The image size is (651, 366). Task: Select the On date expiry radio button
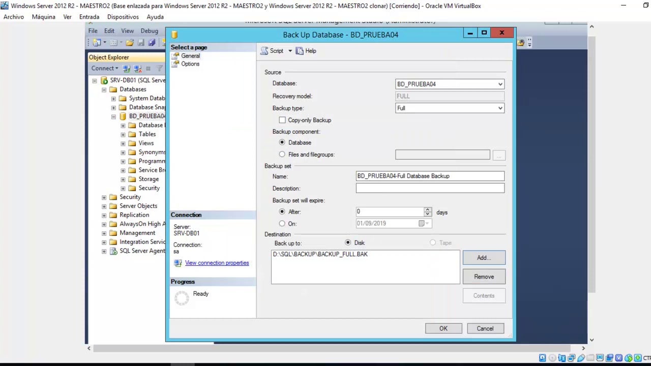tap(282, 223)
